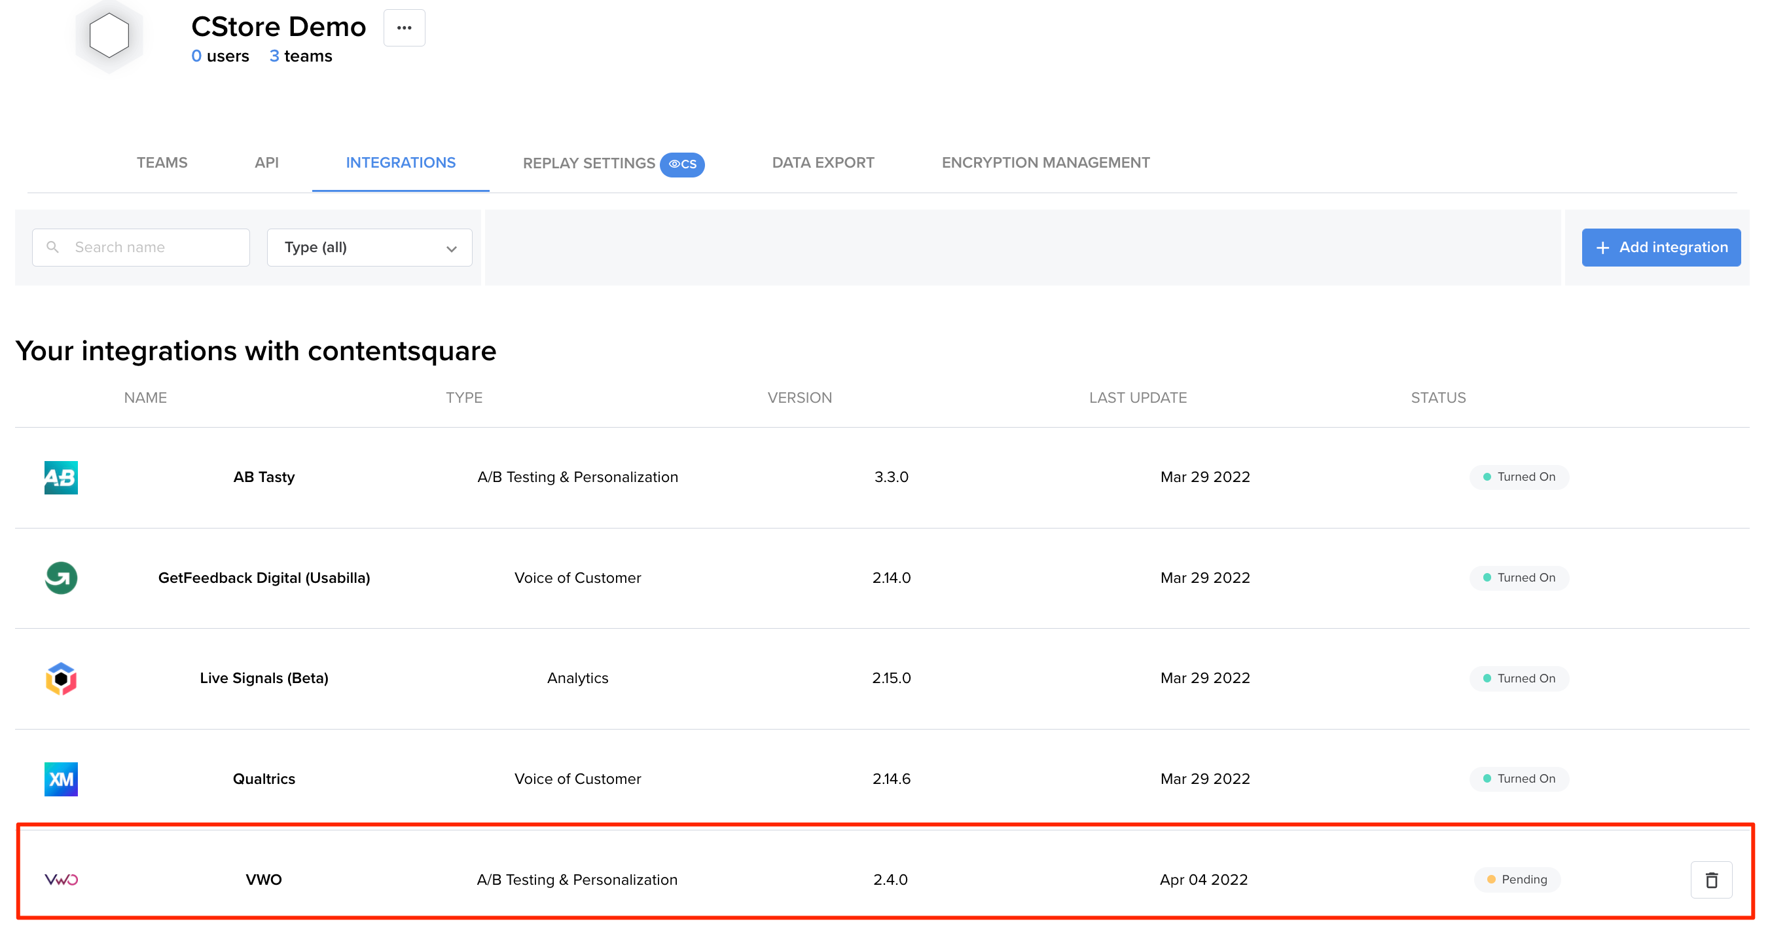Image resolution: width=1770 pixels, height=947 pixels.
Task: Open the 0 users link
Action: click(x=220, y=56)
